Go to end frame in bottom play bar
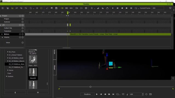This screenshot has height=98, width=175. click(x=113, y=94)
